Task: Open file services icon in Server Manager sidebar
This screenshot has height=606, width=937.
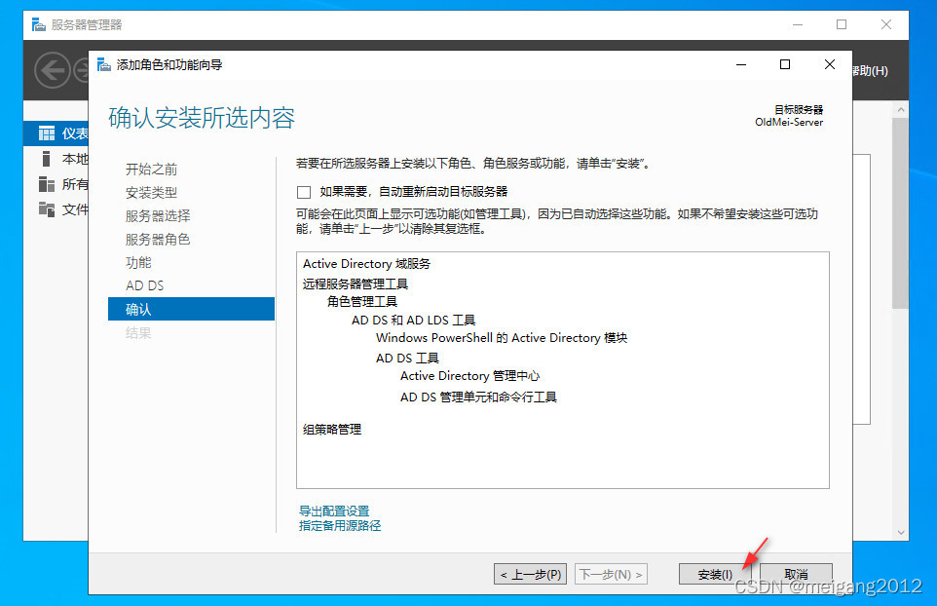Action: [x=46, y=208]
